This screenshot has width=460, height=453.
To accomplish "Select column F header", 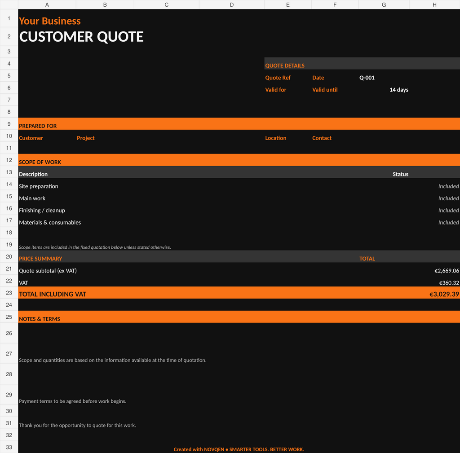I will point(335,4).
